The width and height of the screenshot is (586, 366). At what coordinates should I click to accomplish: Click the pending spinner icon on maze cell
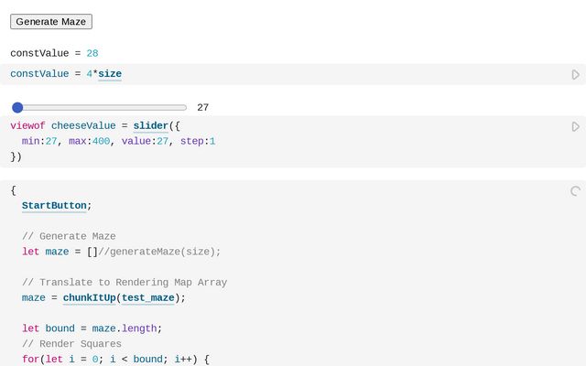pos(575,191)
